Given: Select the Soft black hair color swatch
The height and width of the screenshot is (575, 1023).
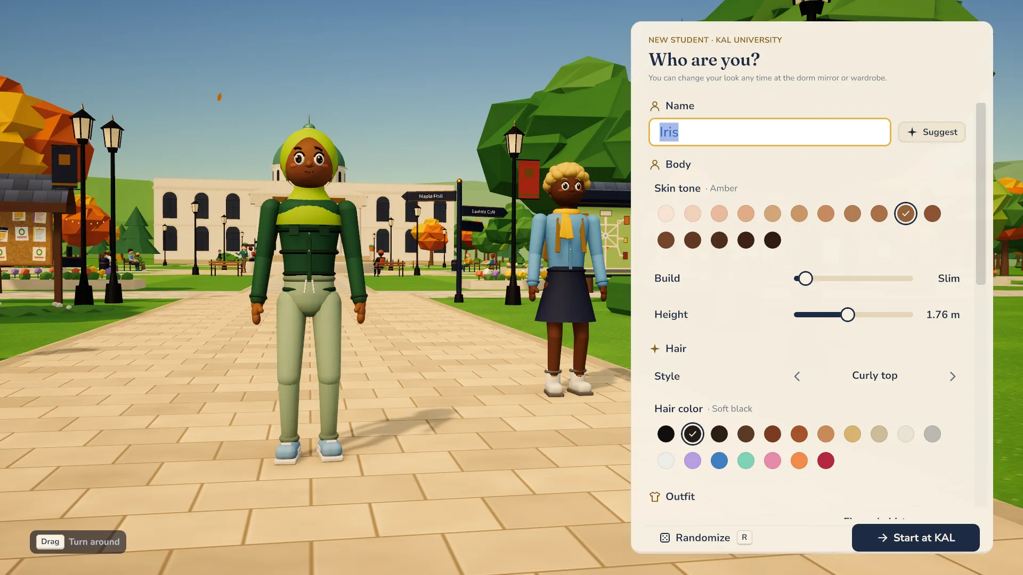Looking at the screenshot, I should pos(692,434).
